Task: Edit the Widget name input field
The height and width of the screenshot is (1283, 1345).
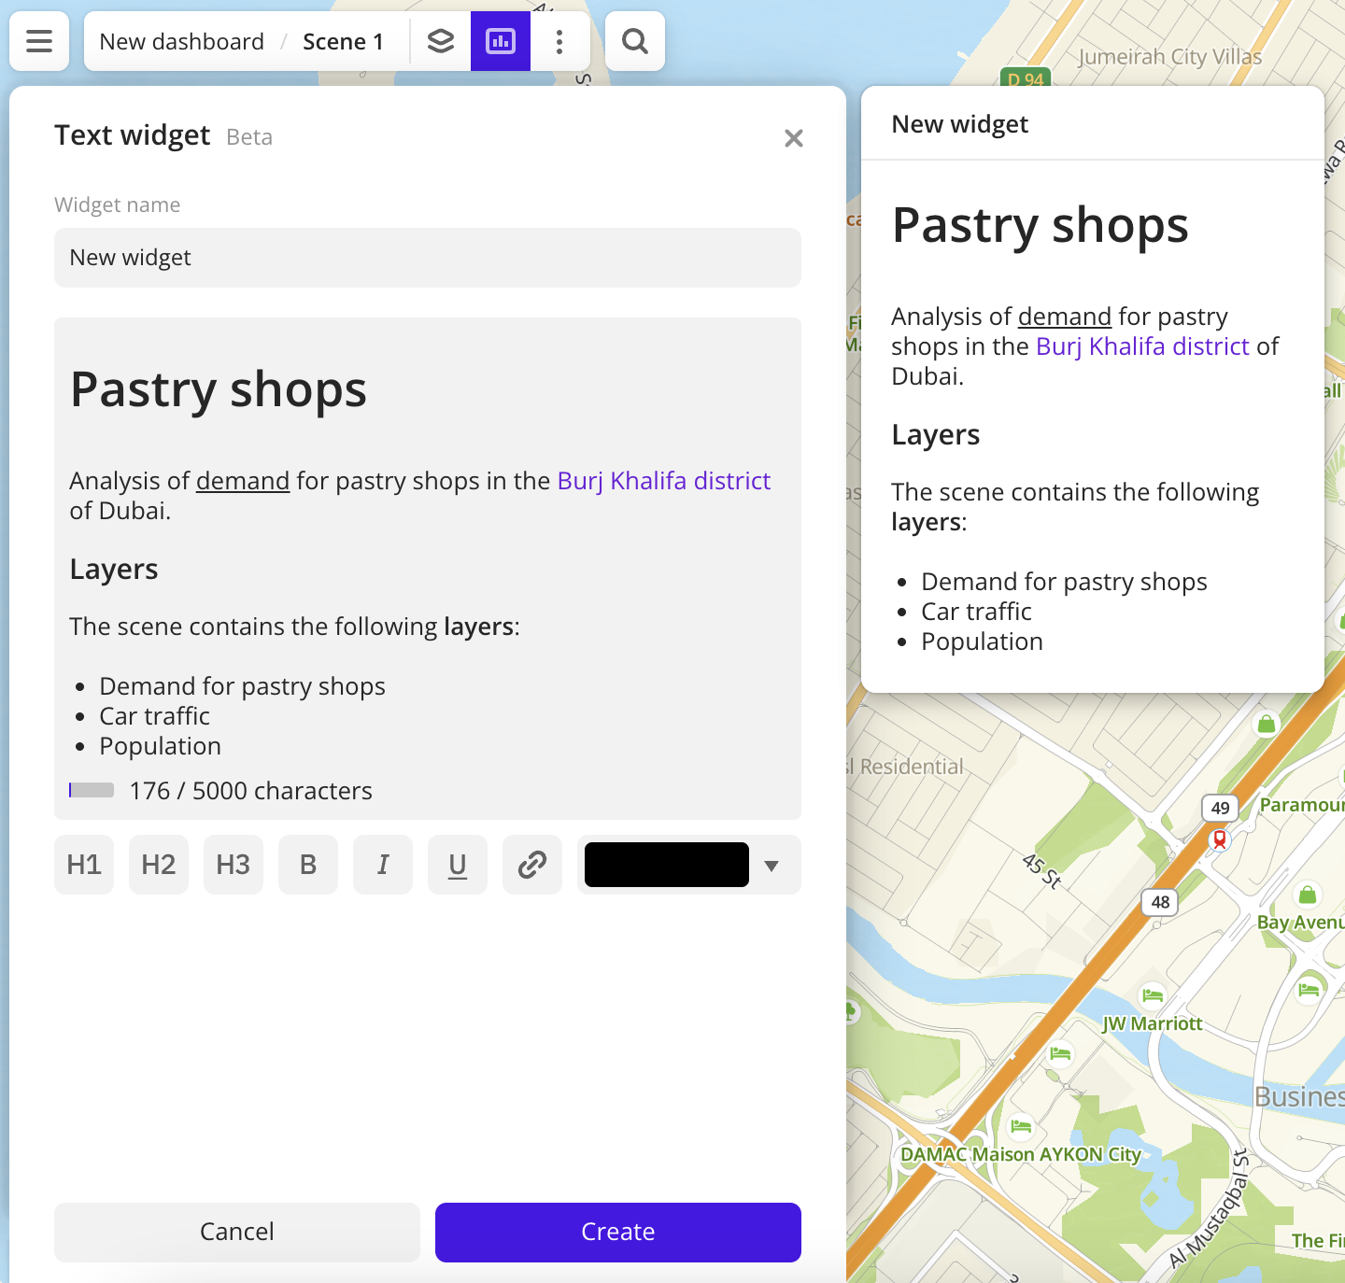Action: [x=427, y=258]
